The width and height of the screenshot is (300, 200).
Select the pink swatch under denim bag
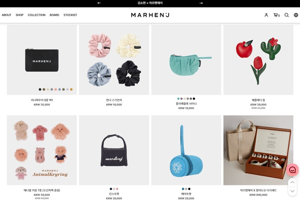117,189
